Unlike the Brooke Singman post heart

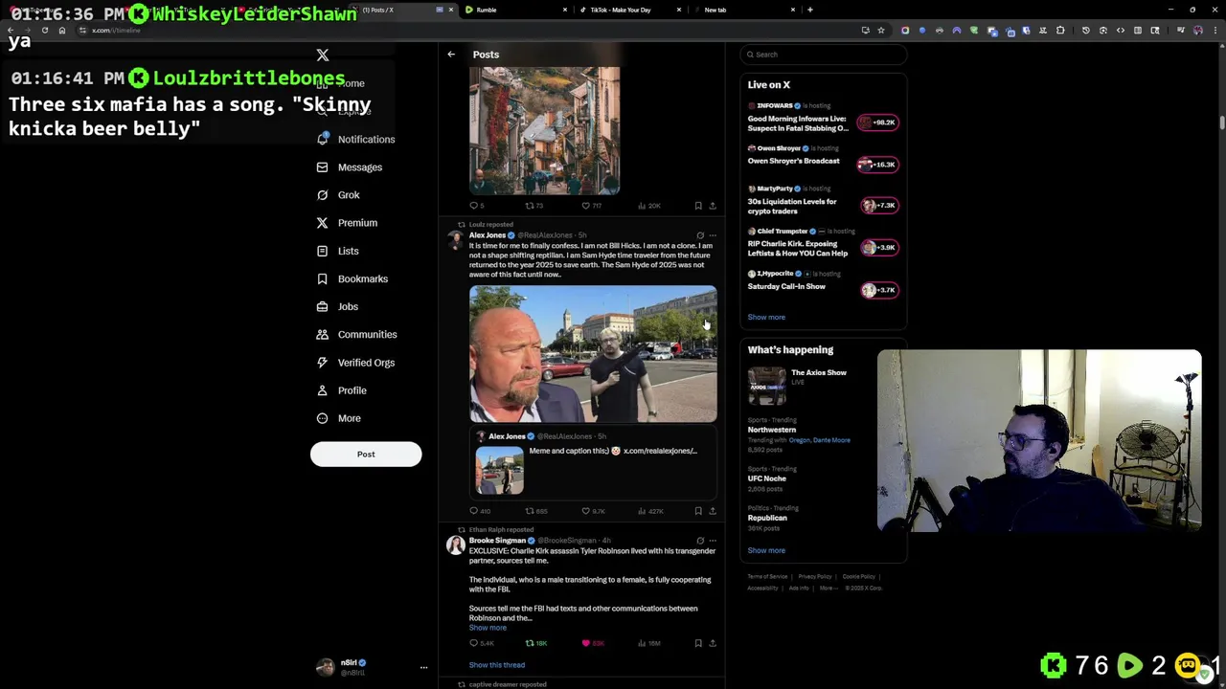[x=586, y=643]
